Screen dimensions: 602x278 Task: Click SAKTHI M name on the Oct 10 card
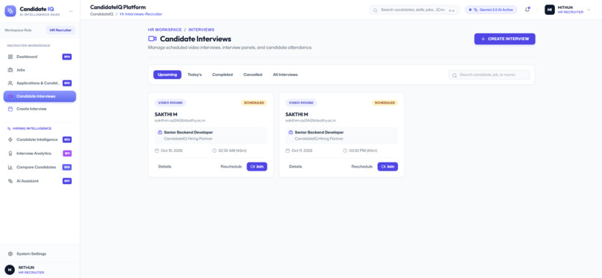tap(167, 115)
